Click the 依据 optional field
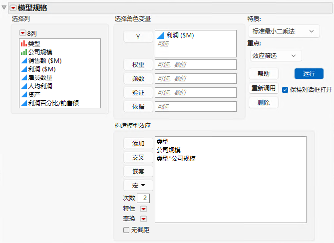This screenshot has width=334, height=243. [196, 106]
